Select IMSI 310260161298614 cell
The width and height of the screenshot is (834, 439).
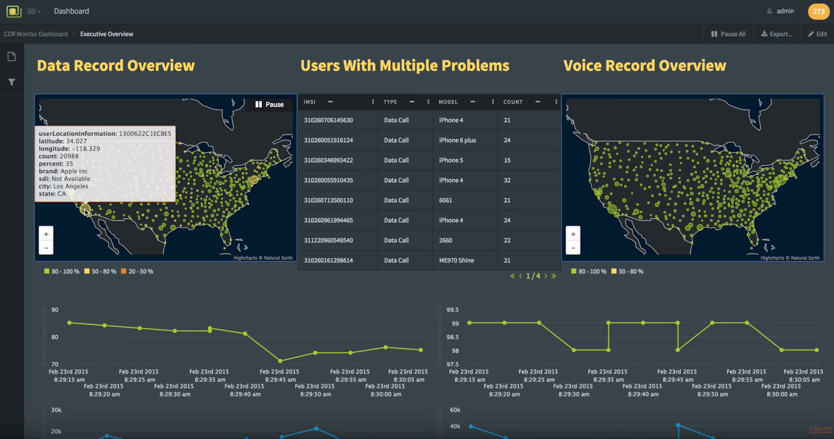point(338,261)
